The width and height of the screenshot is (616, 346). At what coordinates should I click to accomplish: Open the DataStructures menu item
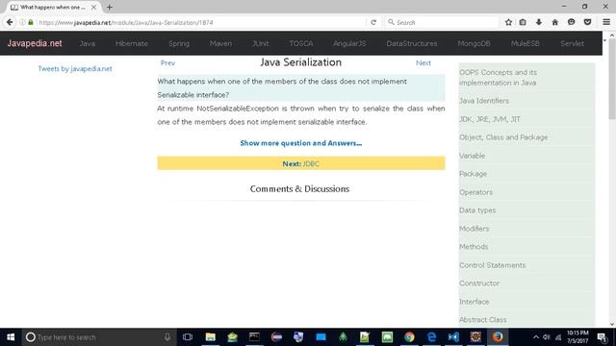[x=412, y=43]
